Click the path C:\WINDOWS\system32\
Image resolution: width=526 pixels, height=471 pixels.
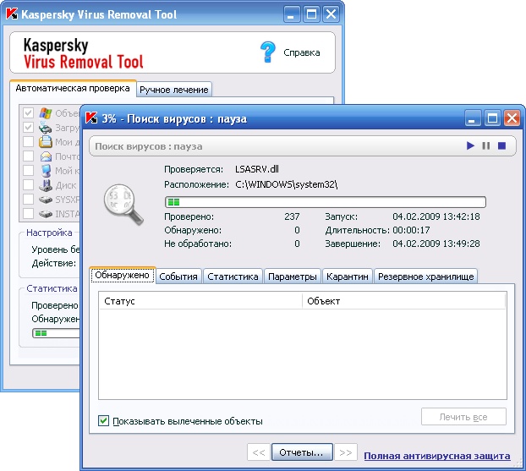coord(287,184)
